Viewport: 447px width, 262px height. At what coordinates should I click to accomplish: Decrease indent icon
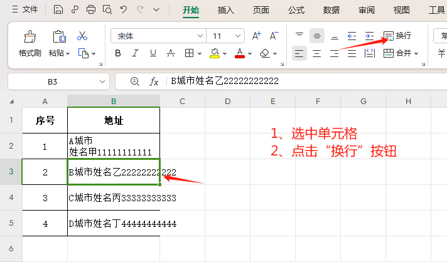pos(352,36)
